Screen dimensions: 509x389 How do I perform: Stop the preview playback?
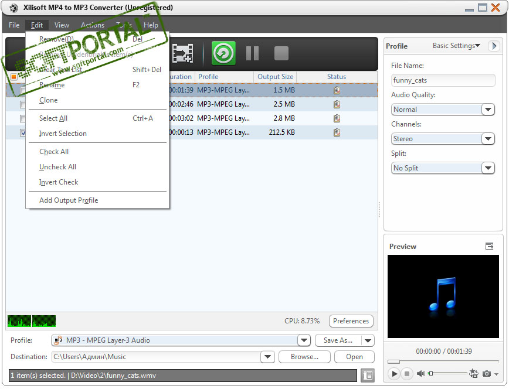tap(407, 374)
